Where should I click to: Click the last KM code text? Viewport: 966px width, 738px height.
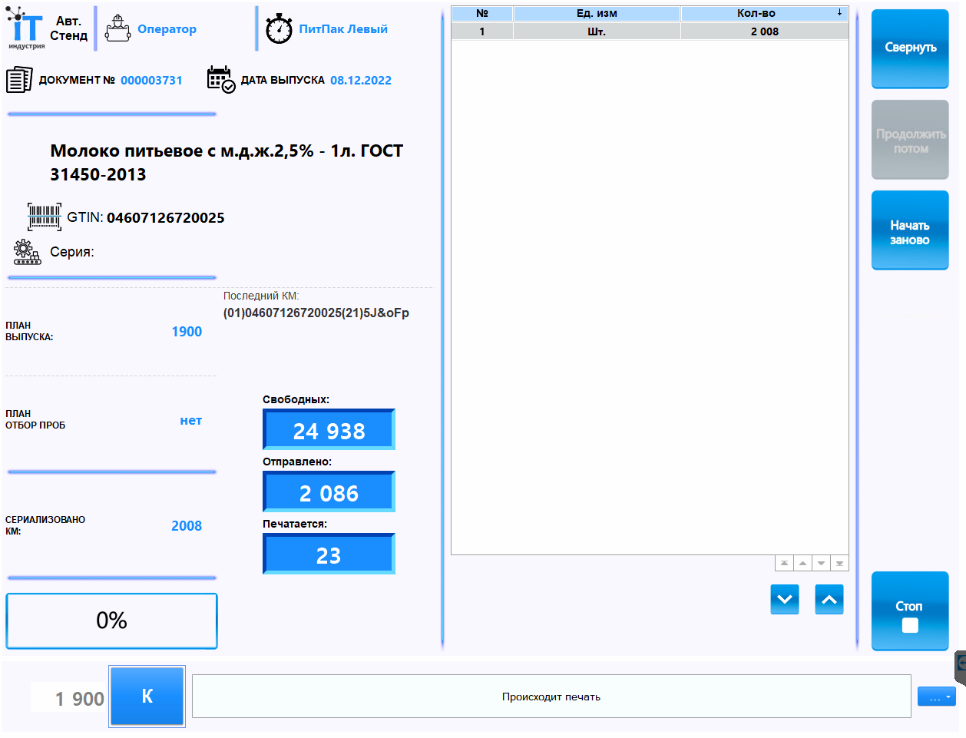point(316,313)
